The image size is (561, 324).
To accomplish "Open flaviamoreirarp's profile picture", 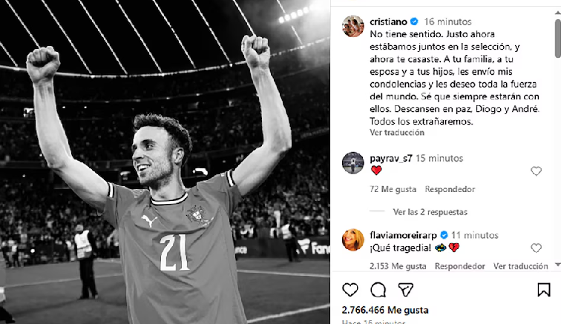I will point(352,239).
